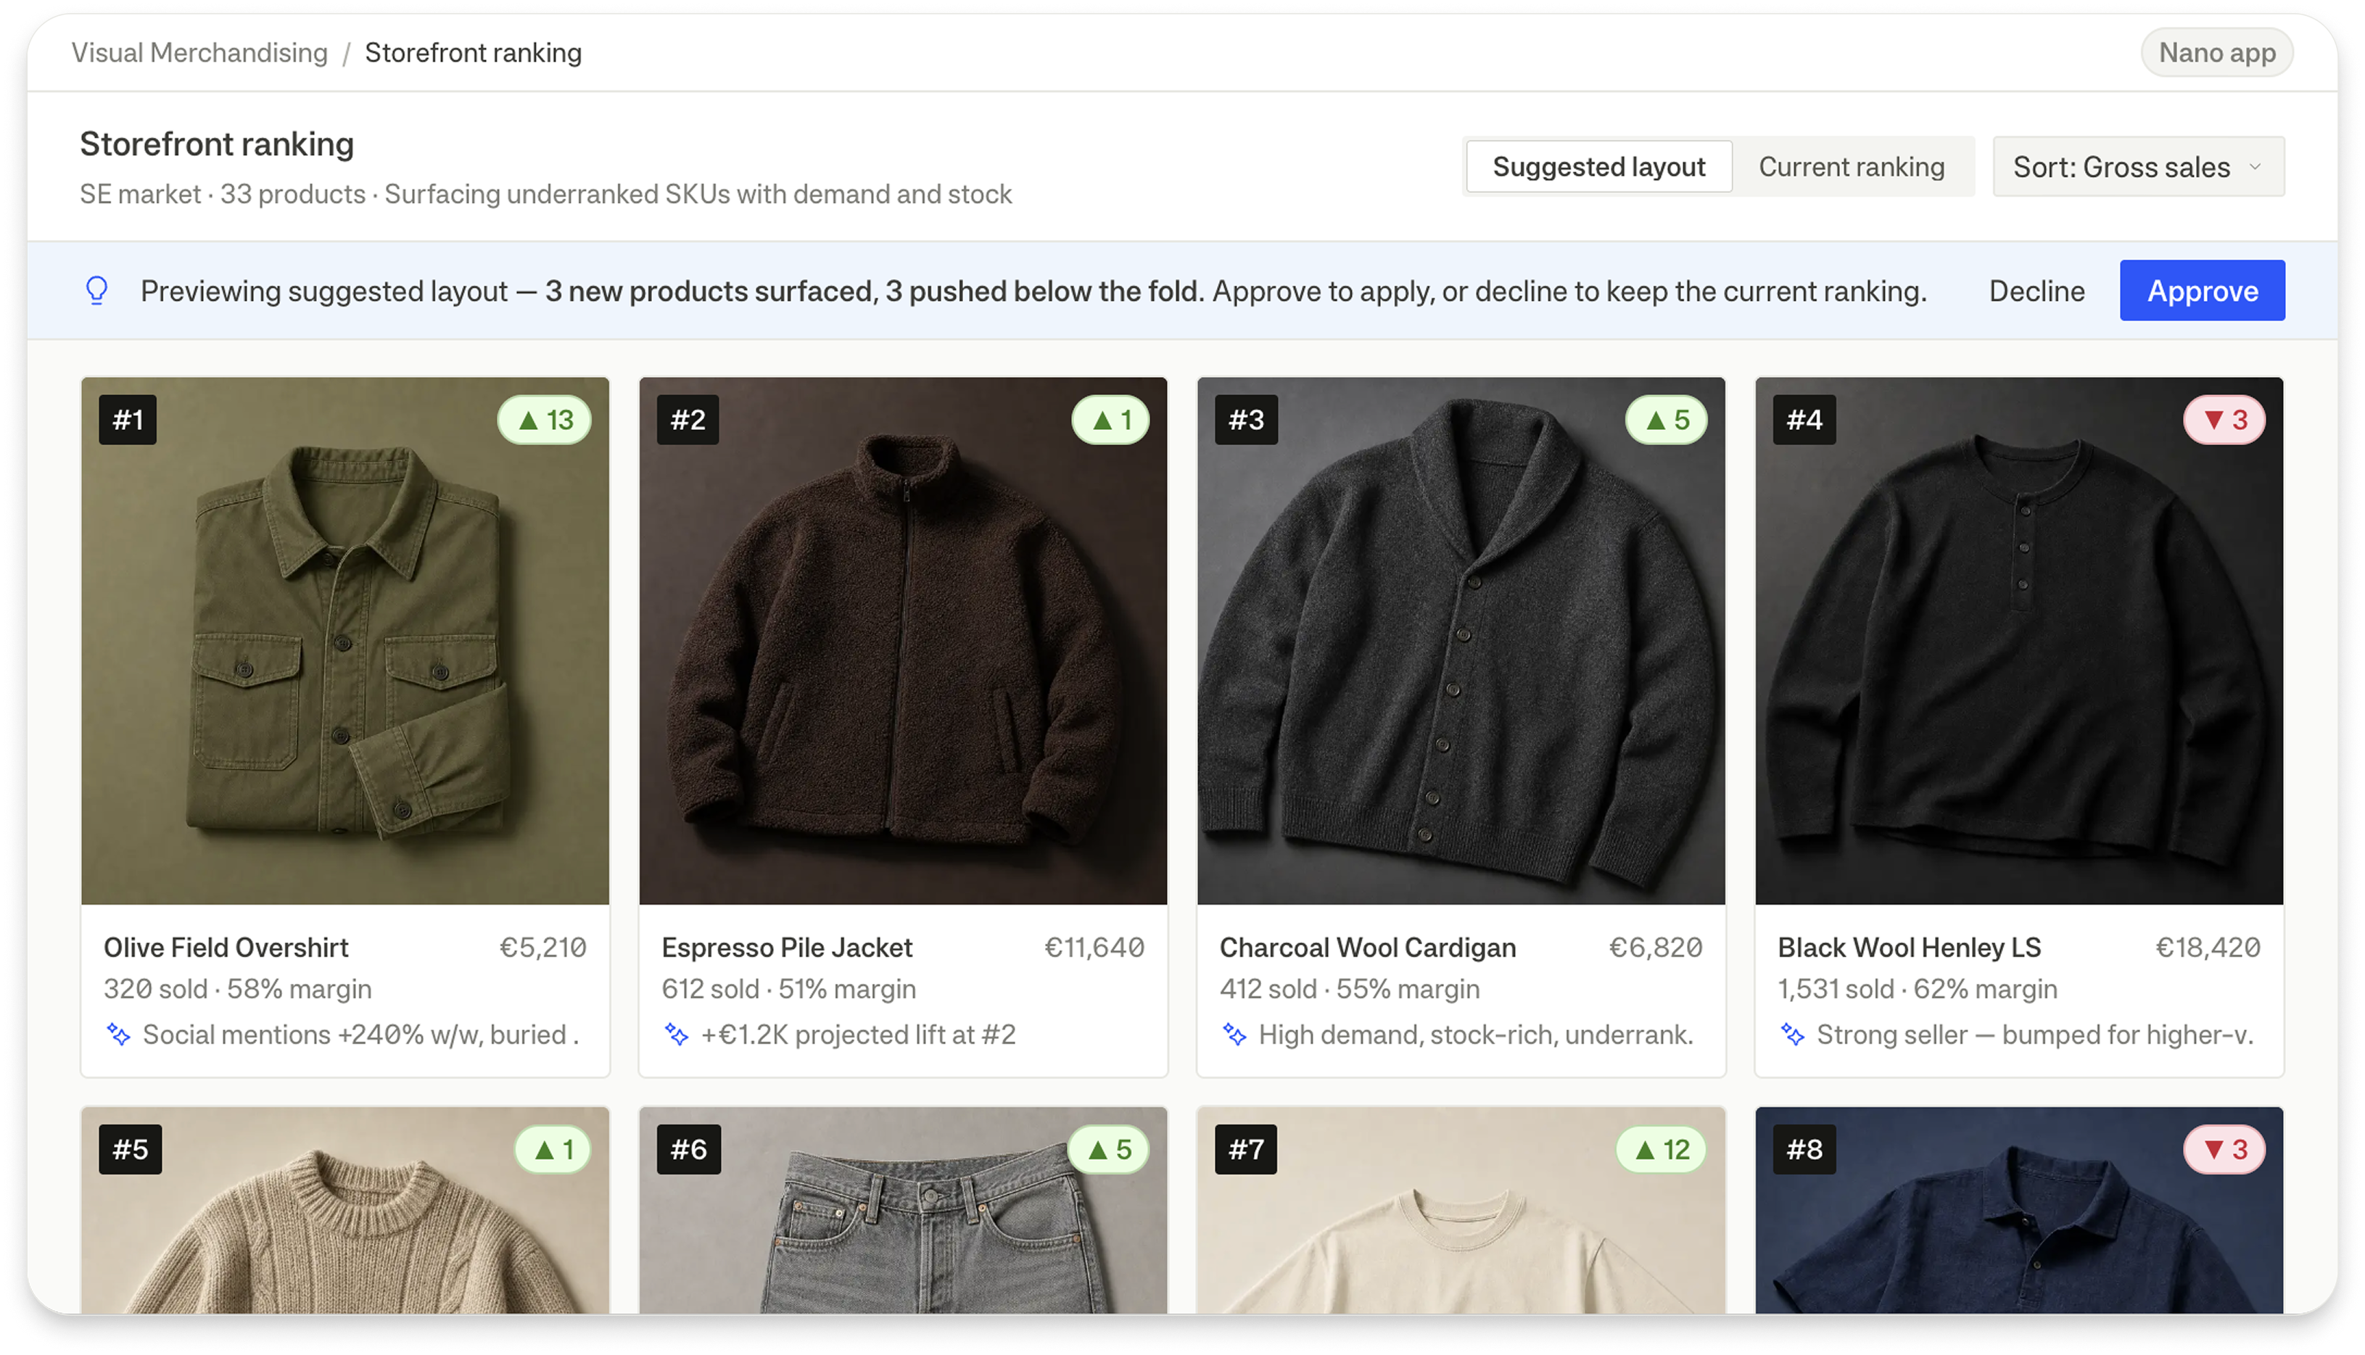The height and width of the screenshot is (1355, 2365).
Task: Click the sparkle icon on Black Wool Henley LS
Action: click(1793, 1034)
